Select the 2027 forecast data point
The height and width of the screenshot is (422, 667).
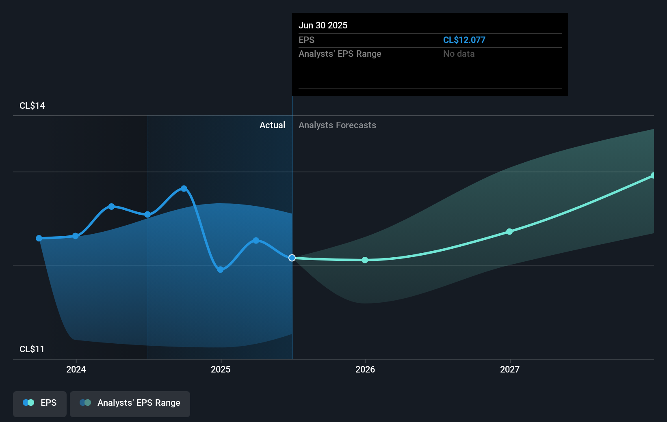coord(509,232)
